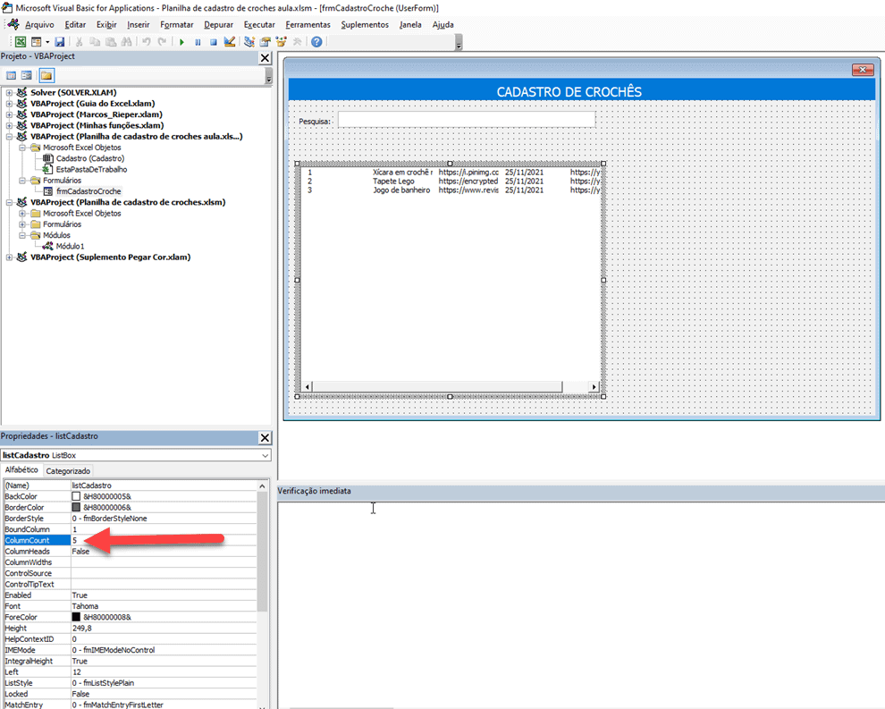
Task: Switch to the Categorizado properties tab
Action: 68,470
